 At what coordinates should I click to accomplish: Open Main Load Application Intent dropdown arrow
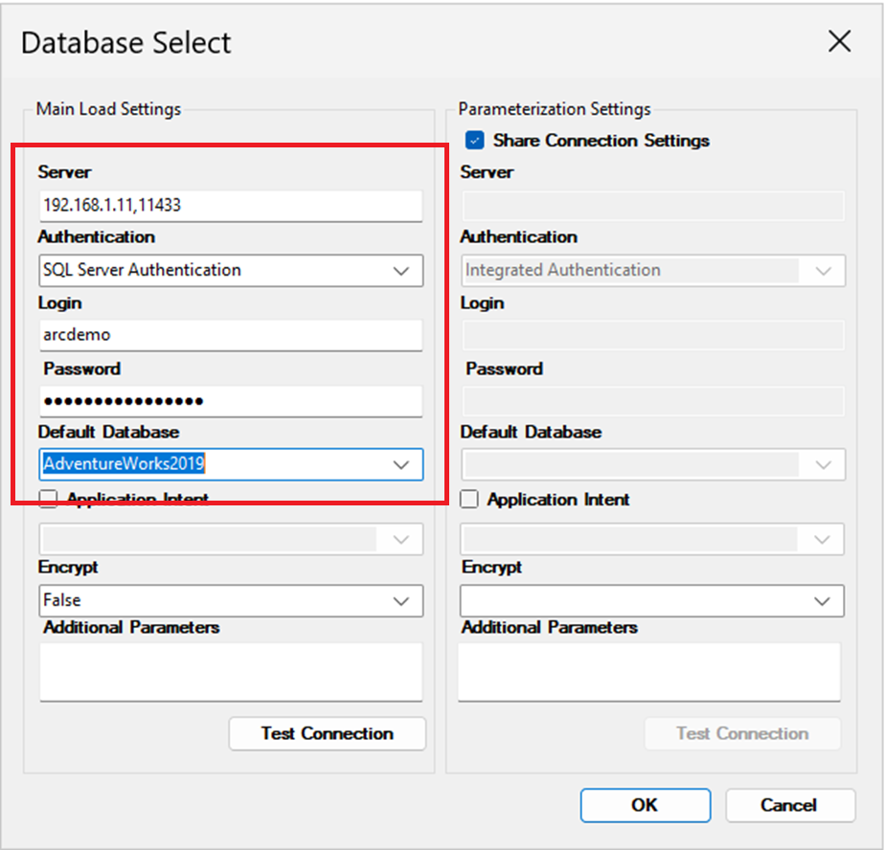coord(401,539)
